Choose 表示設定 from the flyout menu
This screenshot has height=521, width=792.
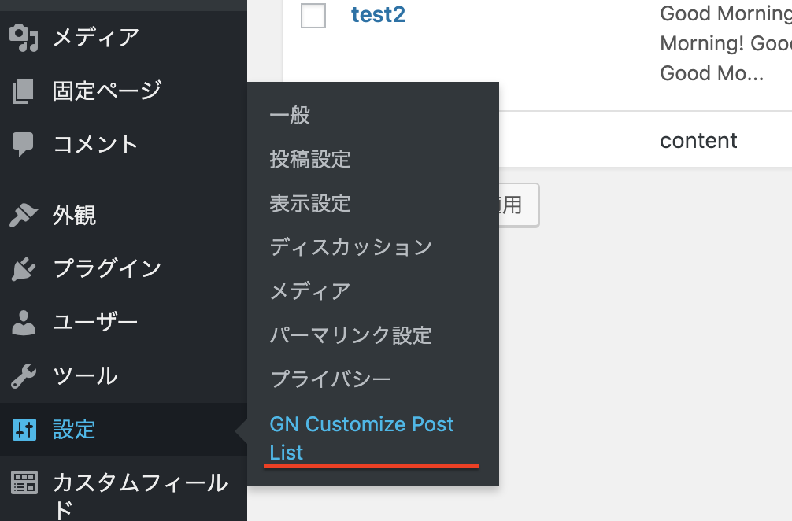coord(309,204)
